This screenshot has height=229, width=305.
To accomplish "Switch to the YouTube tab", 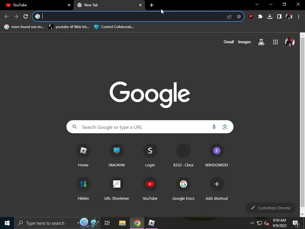I will coord(37,5).
